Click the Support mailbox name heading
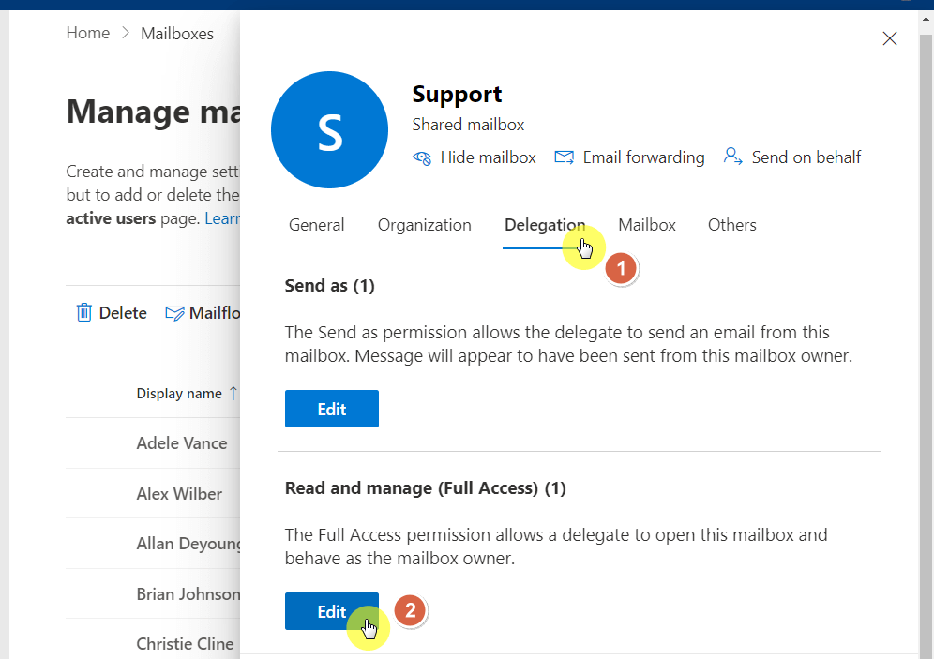934x659 pixels. point(457,95)
